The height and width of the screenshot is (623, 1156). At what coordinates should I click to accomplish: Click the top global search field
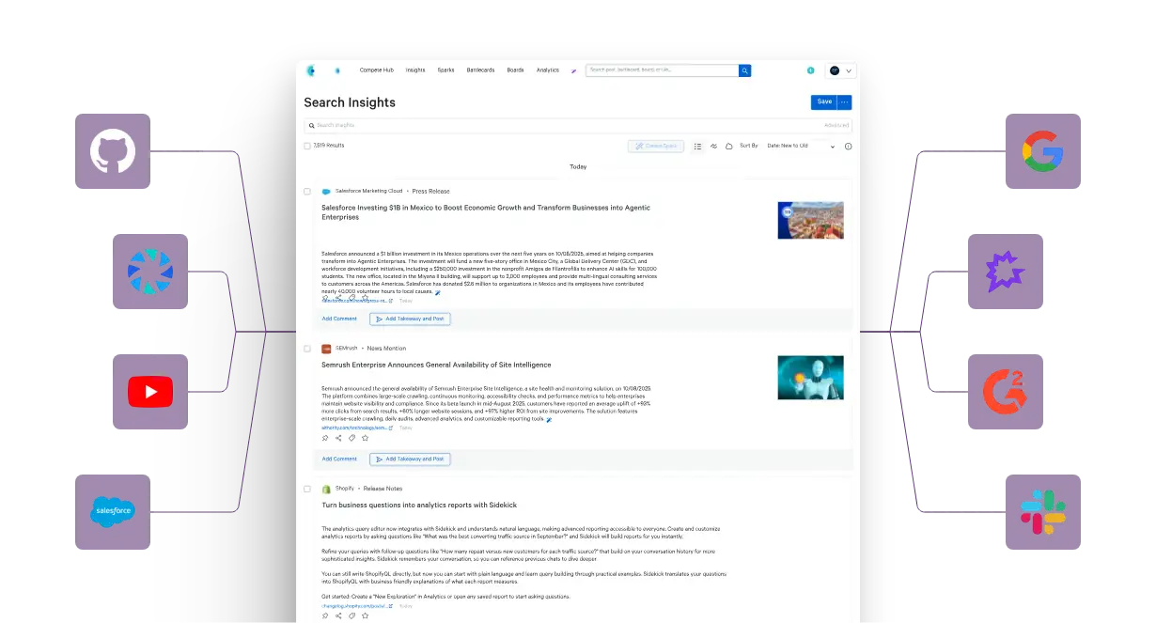click(662, 70)
